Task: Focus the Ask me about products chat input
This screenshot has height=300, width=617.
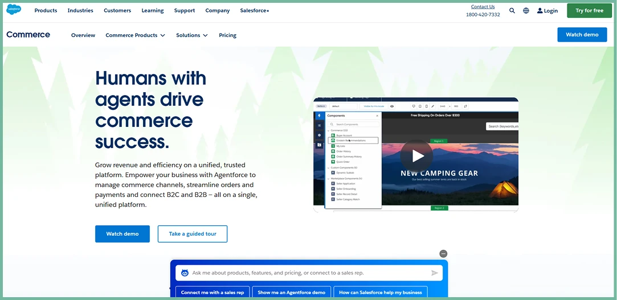Action: point(309,273)
